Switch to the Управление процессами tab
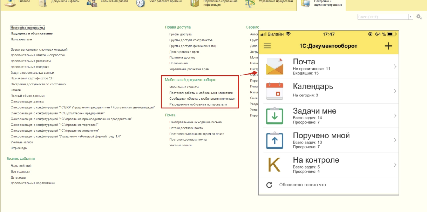This screenshot has width=427, height=212. [276, 1]
